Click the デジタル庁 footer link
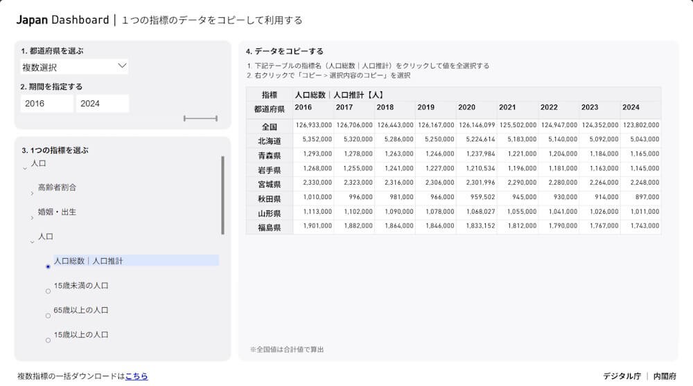The height and width of the screenshot is (386, 693). [x=622, y=376]
